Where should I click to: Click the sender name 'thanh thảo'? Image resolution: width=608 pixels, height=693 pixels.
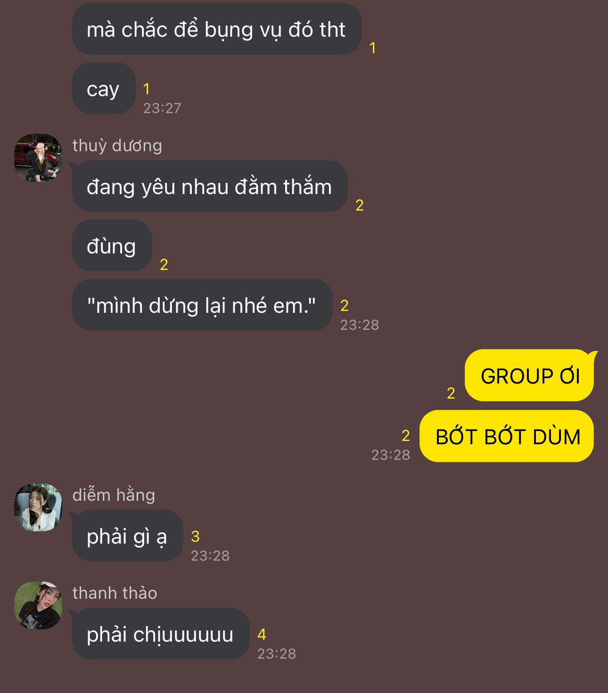pyautogui.click(x=115, y=593)
